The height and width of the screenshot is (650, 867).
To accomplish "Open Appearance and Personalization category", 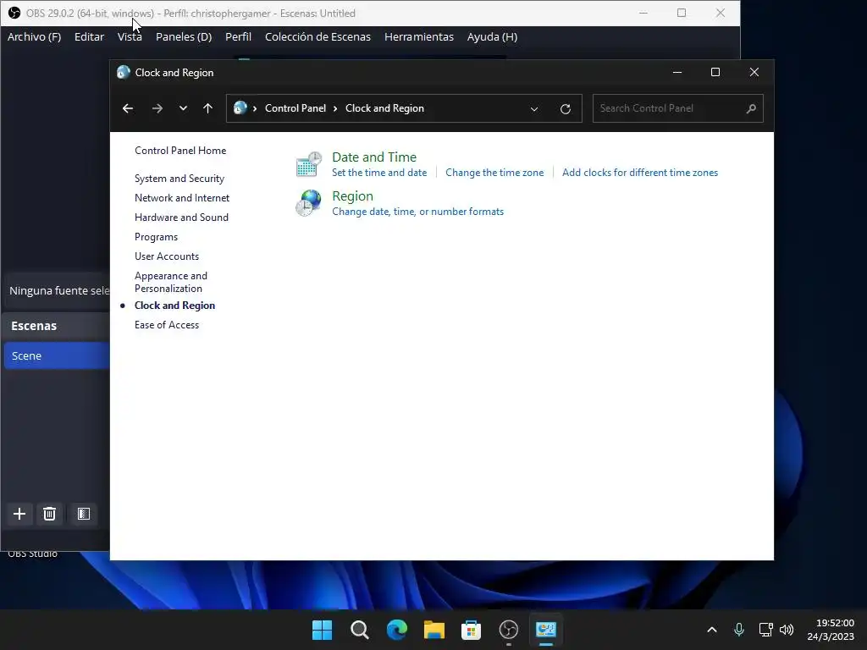I will [x=171, y=282].
